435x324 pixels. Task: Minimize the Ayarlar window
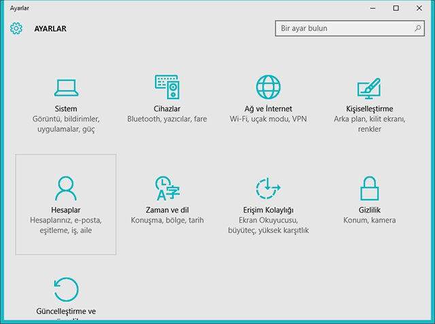click(x=372, y=8)
